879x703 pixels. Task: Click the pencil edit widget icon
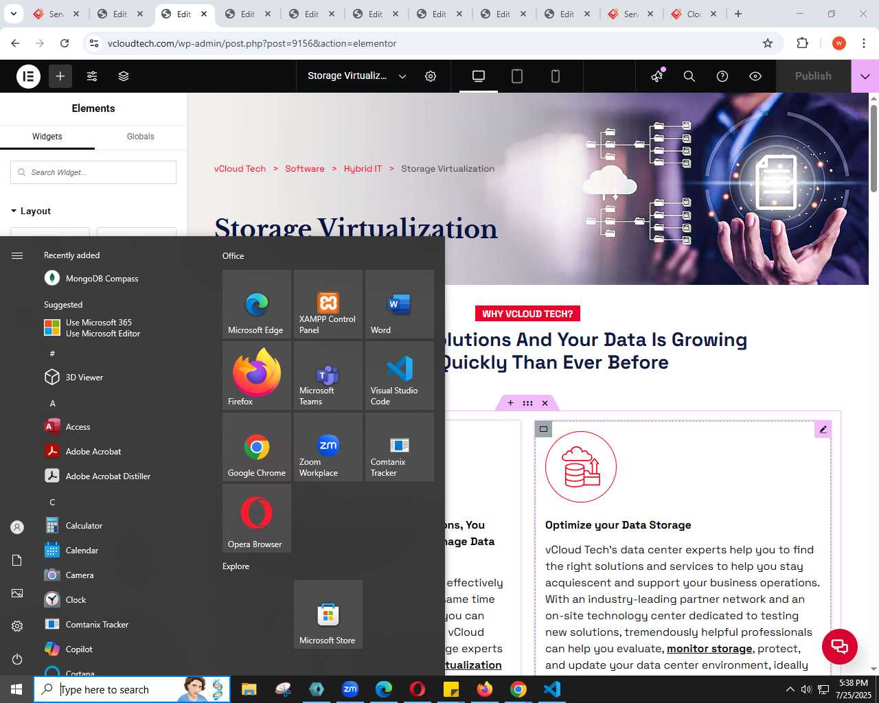click(823, 429)
